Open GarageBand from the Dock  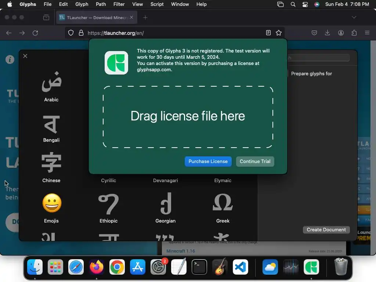pyautogui.click(x=220, y=267)
